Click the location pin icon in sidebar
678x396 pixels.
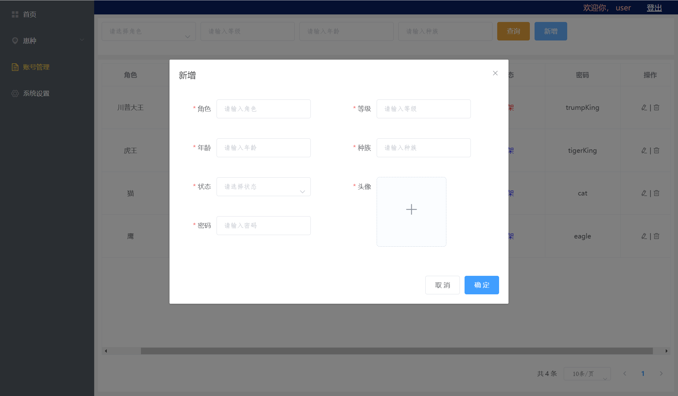point(15,41)
